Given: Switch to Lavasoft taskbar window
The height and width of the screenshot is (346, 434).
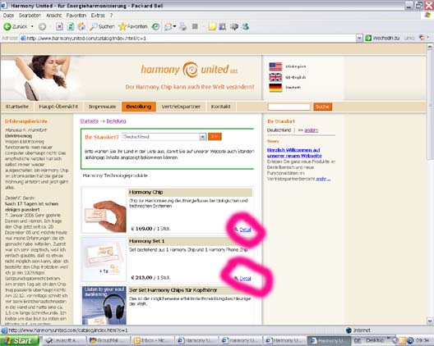Looking at the screenshot, I should (x=64, y=341).
